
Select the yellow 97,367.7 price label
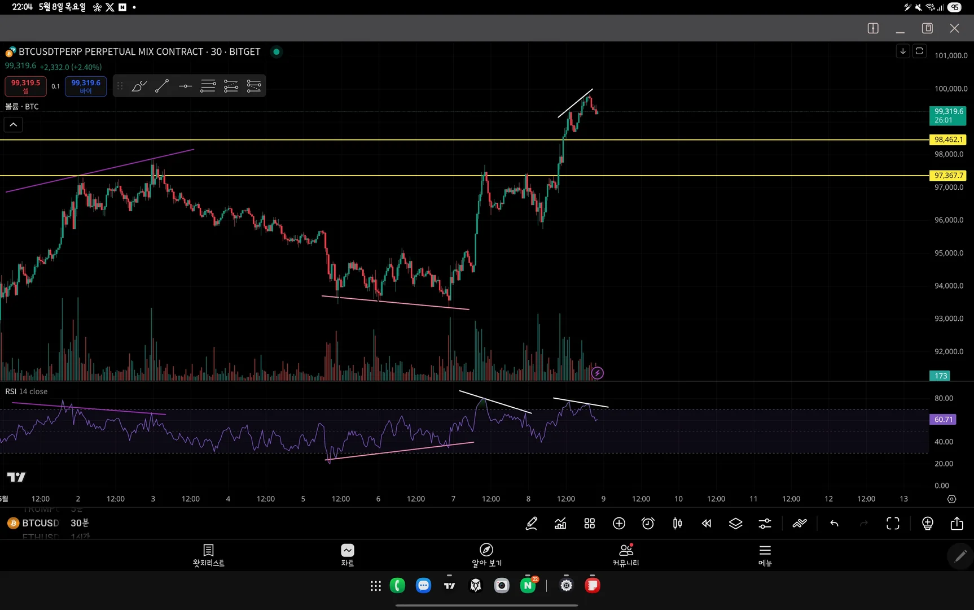pyautogui.click(x=948, y=176)
